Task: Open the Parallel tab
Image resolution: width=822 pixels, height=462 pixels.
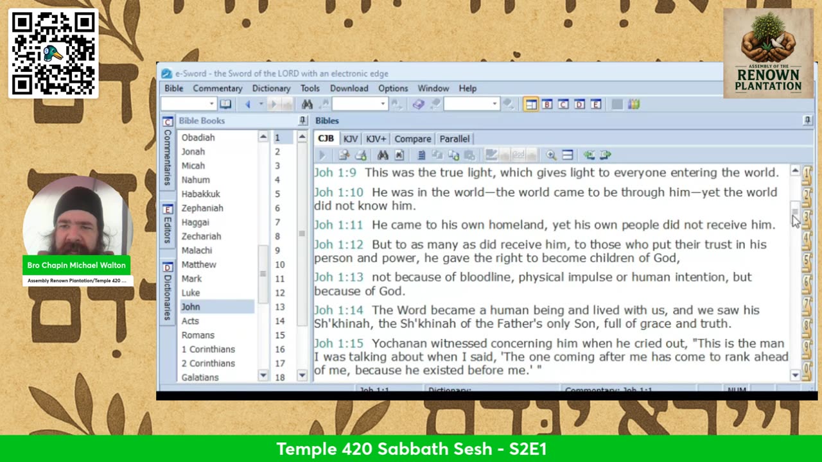Action: 455,139
